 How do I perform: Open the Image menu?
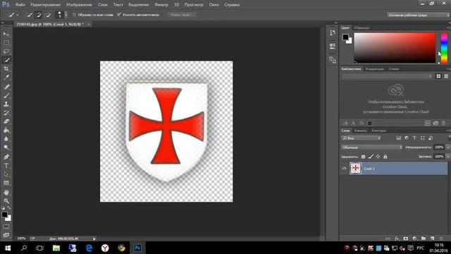click(x=79, y=5)
